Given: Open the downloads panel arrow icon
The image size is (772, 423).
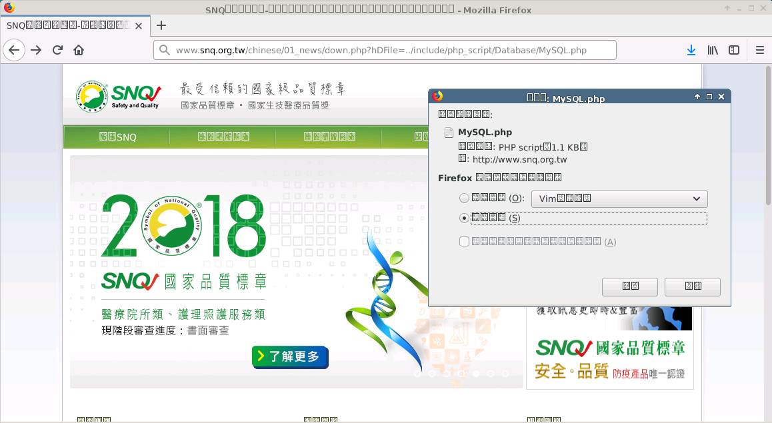Looking at the screenshot, I should coord(691,50).
